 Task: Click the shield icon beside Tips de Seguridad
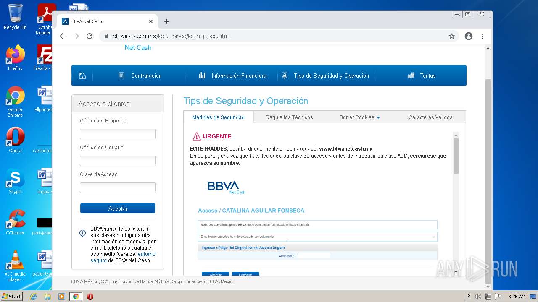(x=285, y=75)
